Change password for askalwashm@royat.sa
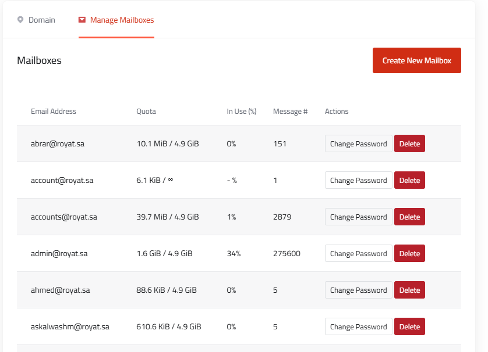Screen dimensions: 488x352 358,326
